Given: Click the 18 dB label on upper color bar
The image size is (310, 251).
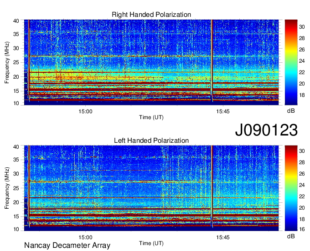Looking at the screenshot, I should tap(302, 95).
